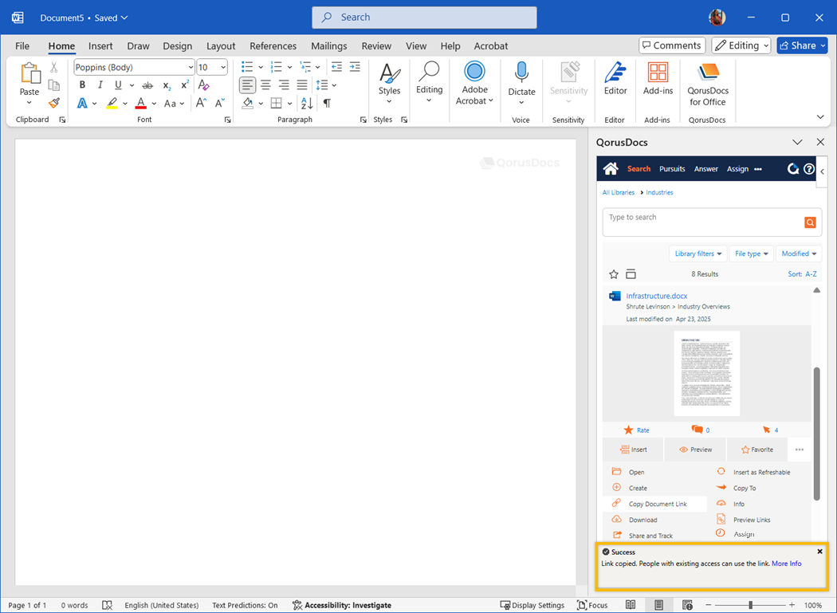
Task: Click the More Info link
Action: 786,564
